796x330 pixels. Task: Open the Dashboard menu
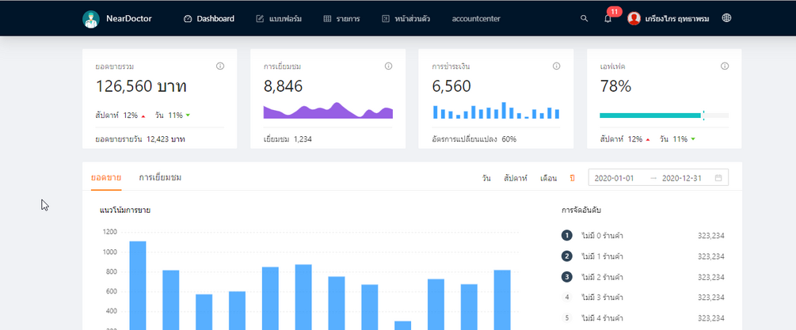[x=208, y=19]
